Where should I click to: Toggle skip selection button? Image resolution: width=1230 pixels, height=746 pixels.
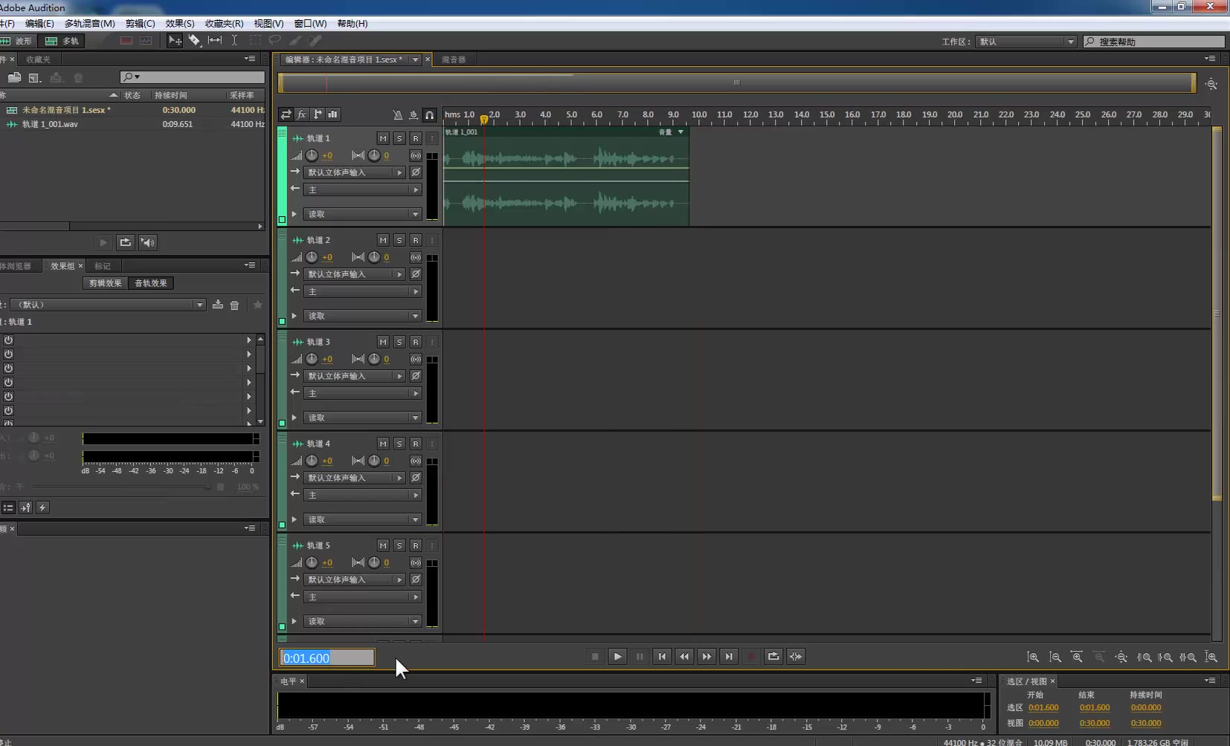(796, 656)
